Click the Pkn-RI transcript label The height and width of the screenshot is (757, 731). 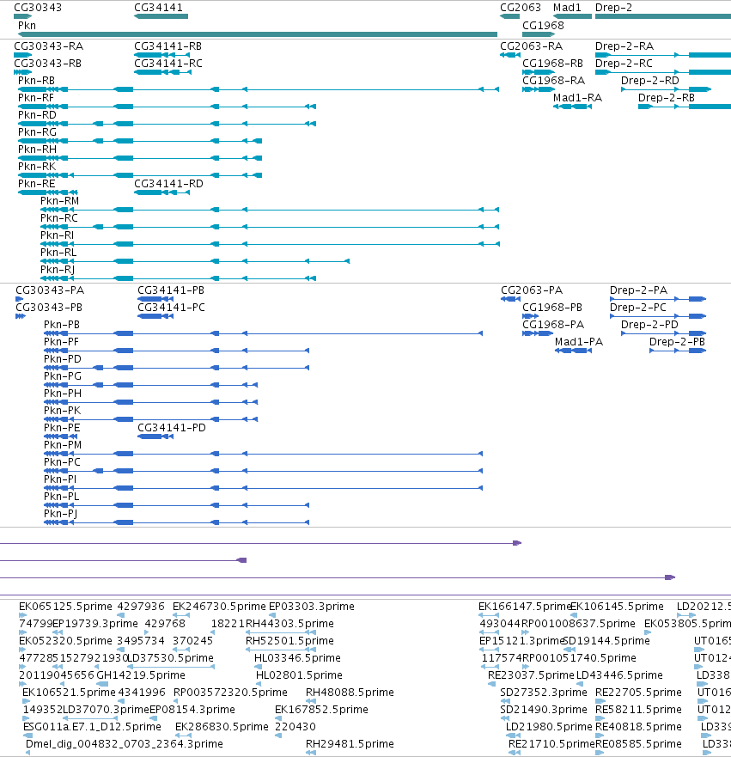click(57, 235)
